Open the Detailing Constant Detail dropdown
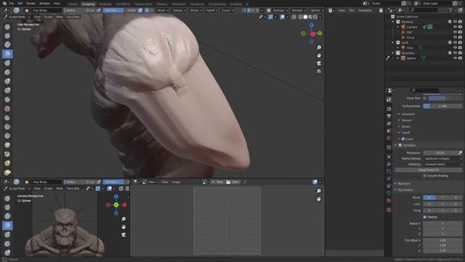The image size is (465, 262). [x=442, y=164]
